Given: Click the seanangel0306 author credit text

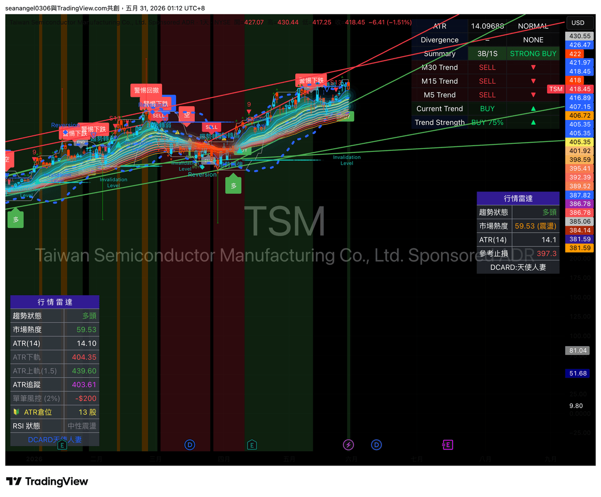Looking at the screenshot, I should coord(27,8).
